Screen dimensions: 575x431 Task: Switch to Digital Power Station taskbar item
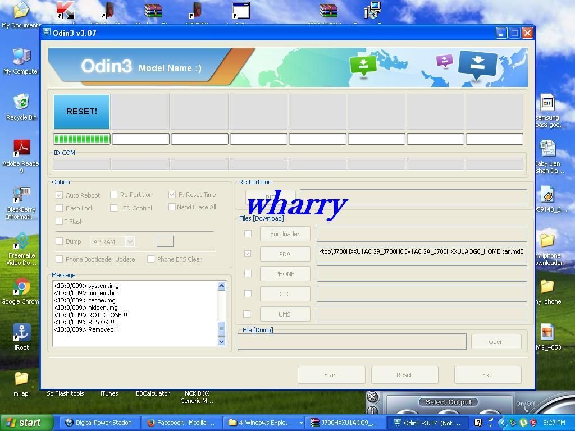tap(98, 423)
